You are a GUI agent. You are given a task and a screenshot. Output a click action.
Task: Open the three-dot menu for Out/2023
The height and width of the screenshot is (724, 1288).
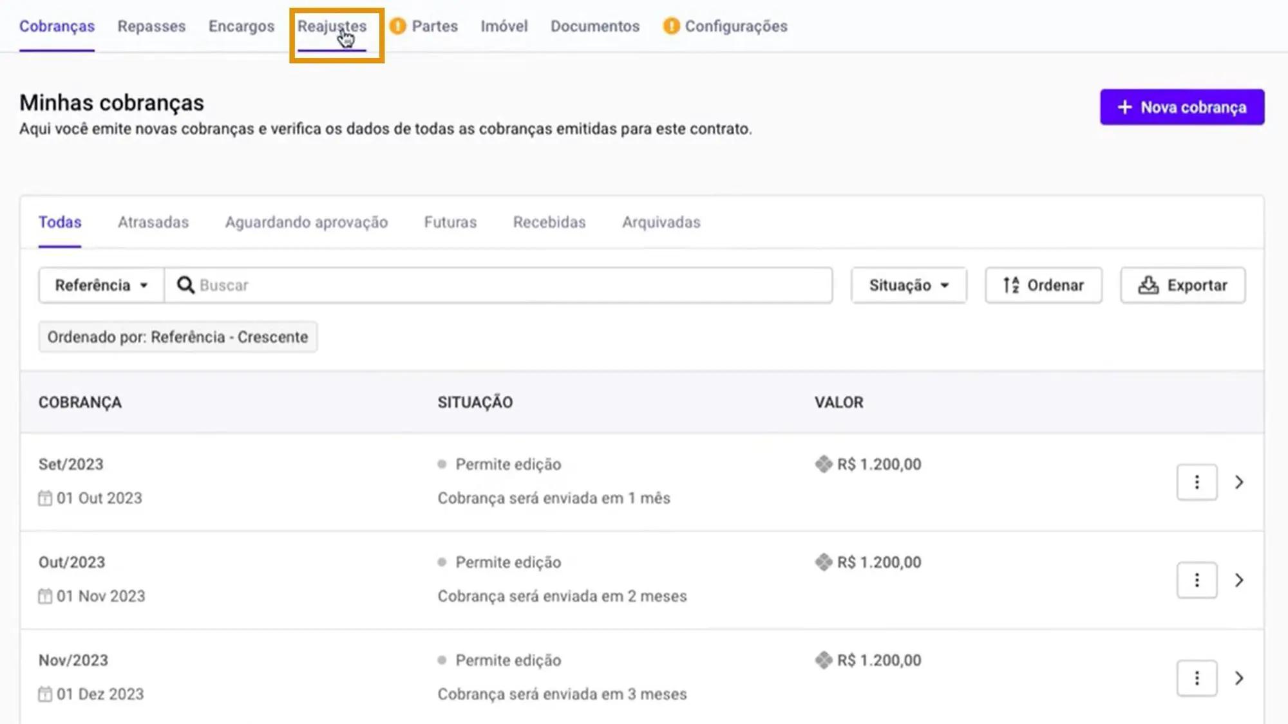[x=1197, y=580]
